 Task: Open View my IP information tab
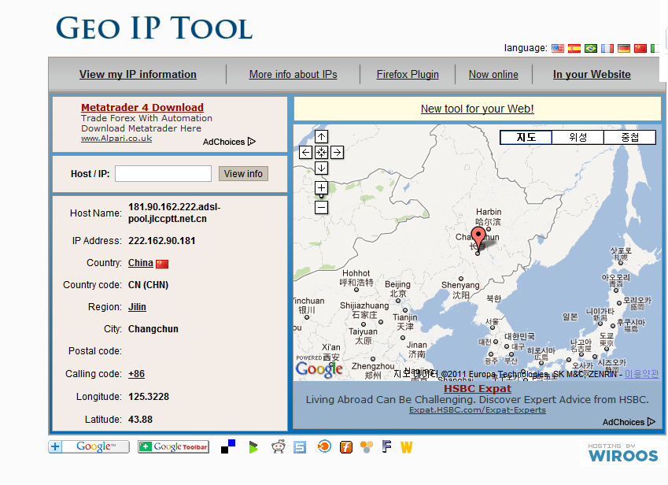click(138, 74)
